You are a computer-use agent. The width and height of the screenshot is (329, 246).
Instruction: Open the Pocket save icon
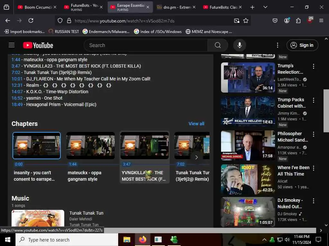(x=275, y=20)
